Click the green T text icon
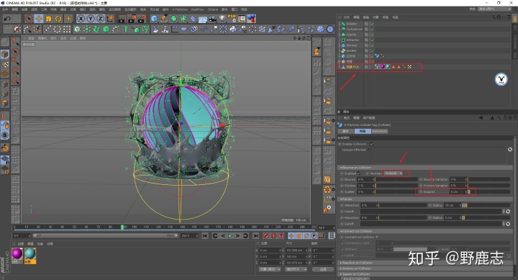Screen dimensions: 518x280 pyautogui.click(x=126, y=30)
